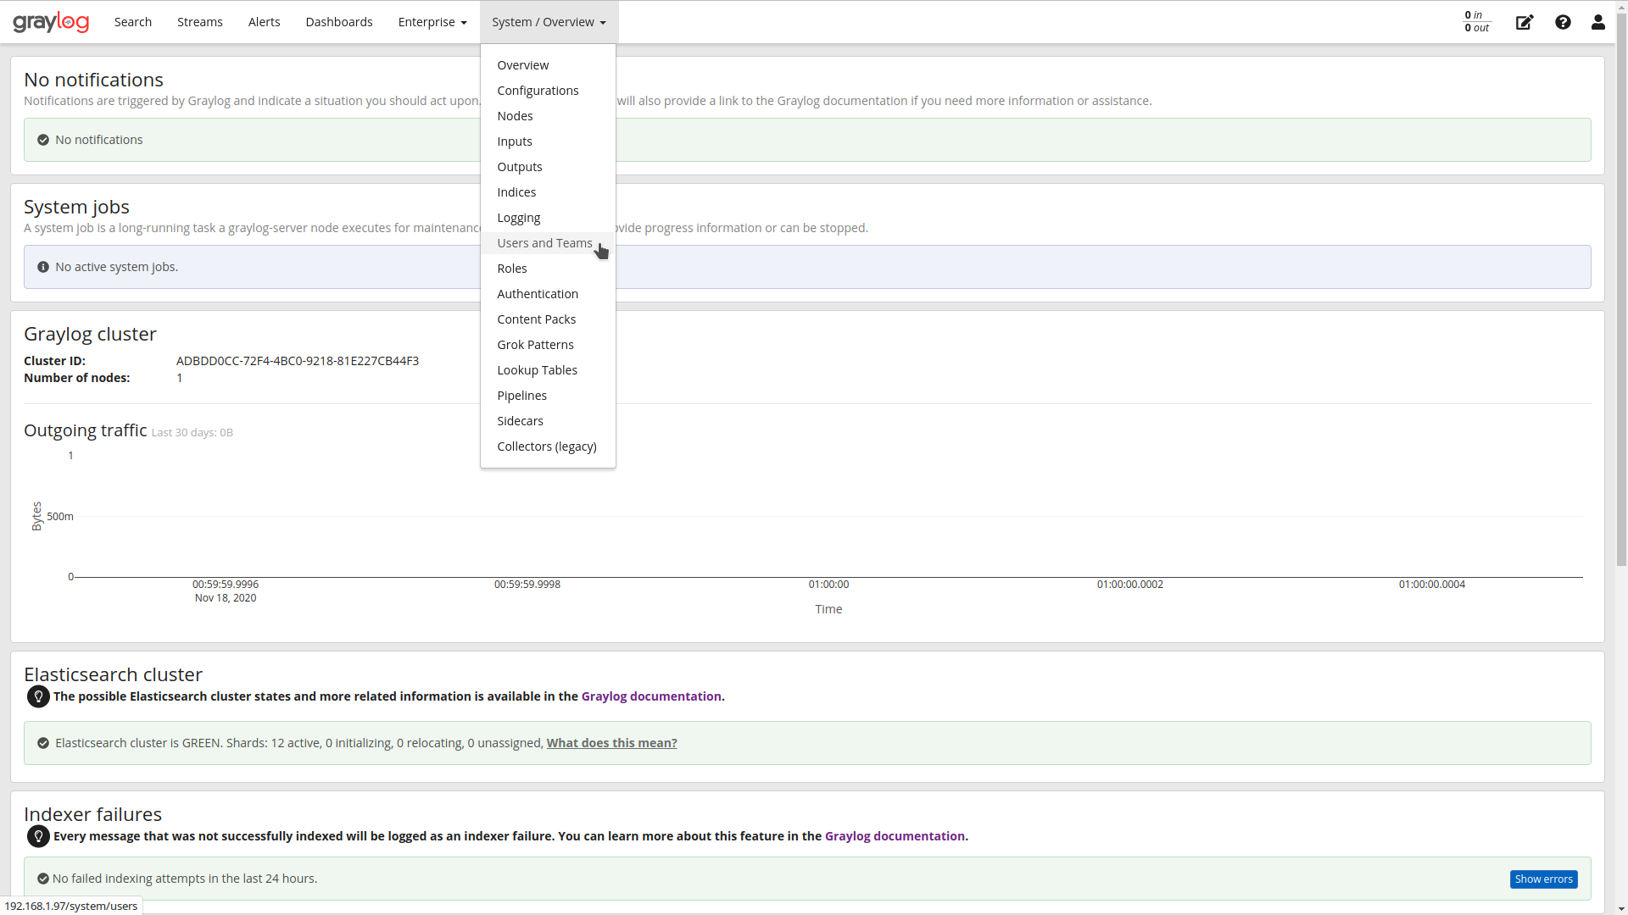
Task: Click the system jobs info icon
Action: click(x=42, y=266)
